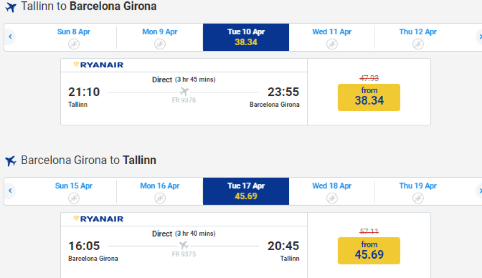The height and width of the screenshot is (278, 482).
Task: Open the Wed 18 Apr return date tab
Action: click(x=332, y=191)
